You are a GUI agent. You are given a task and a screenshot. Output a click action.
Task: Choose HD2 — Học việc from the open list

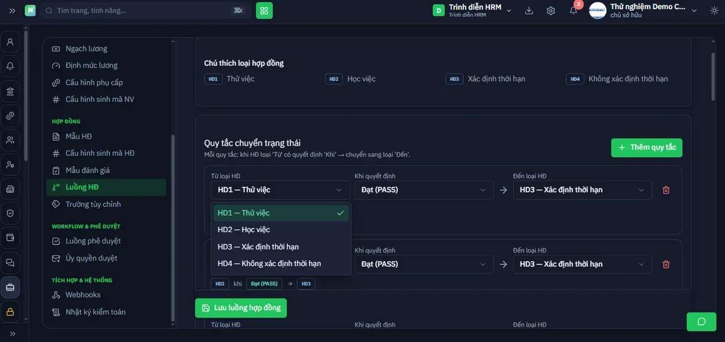pos(280,230)
